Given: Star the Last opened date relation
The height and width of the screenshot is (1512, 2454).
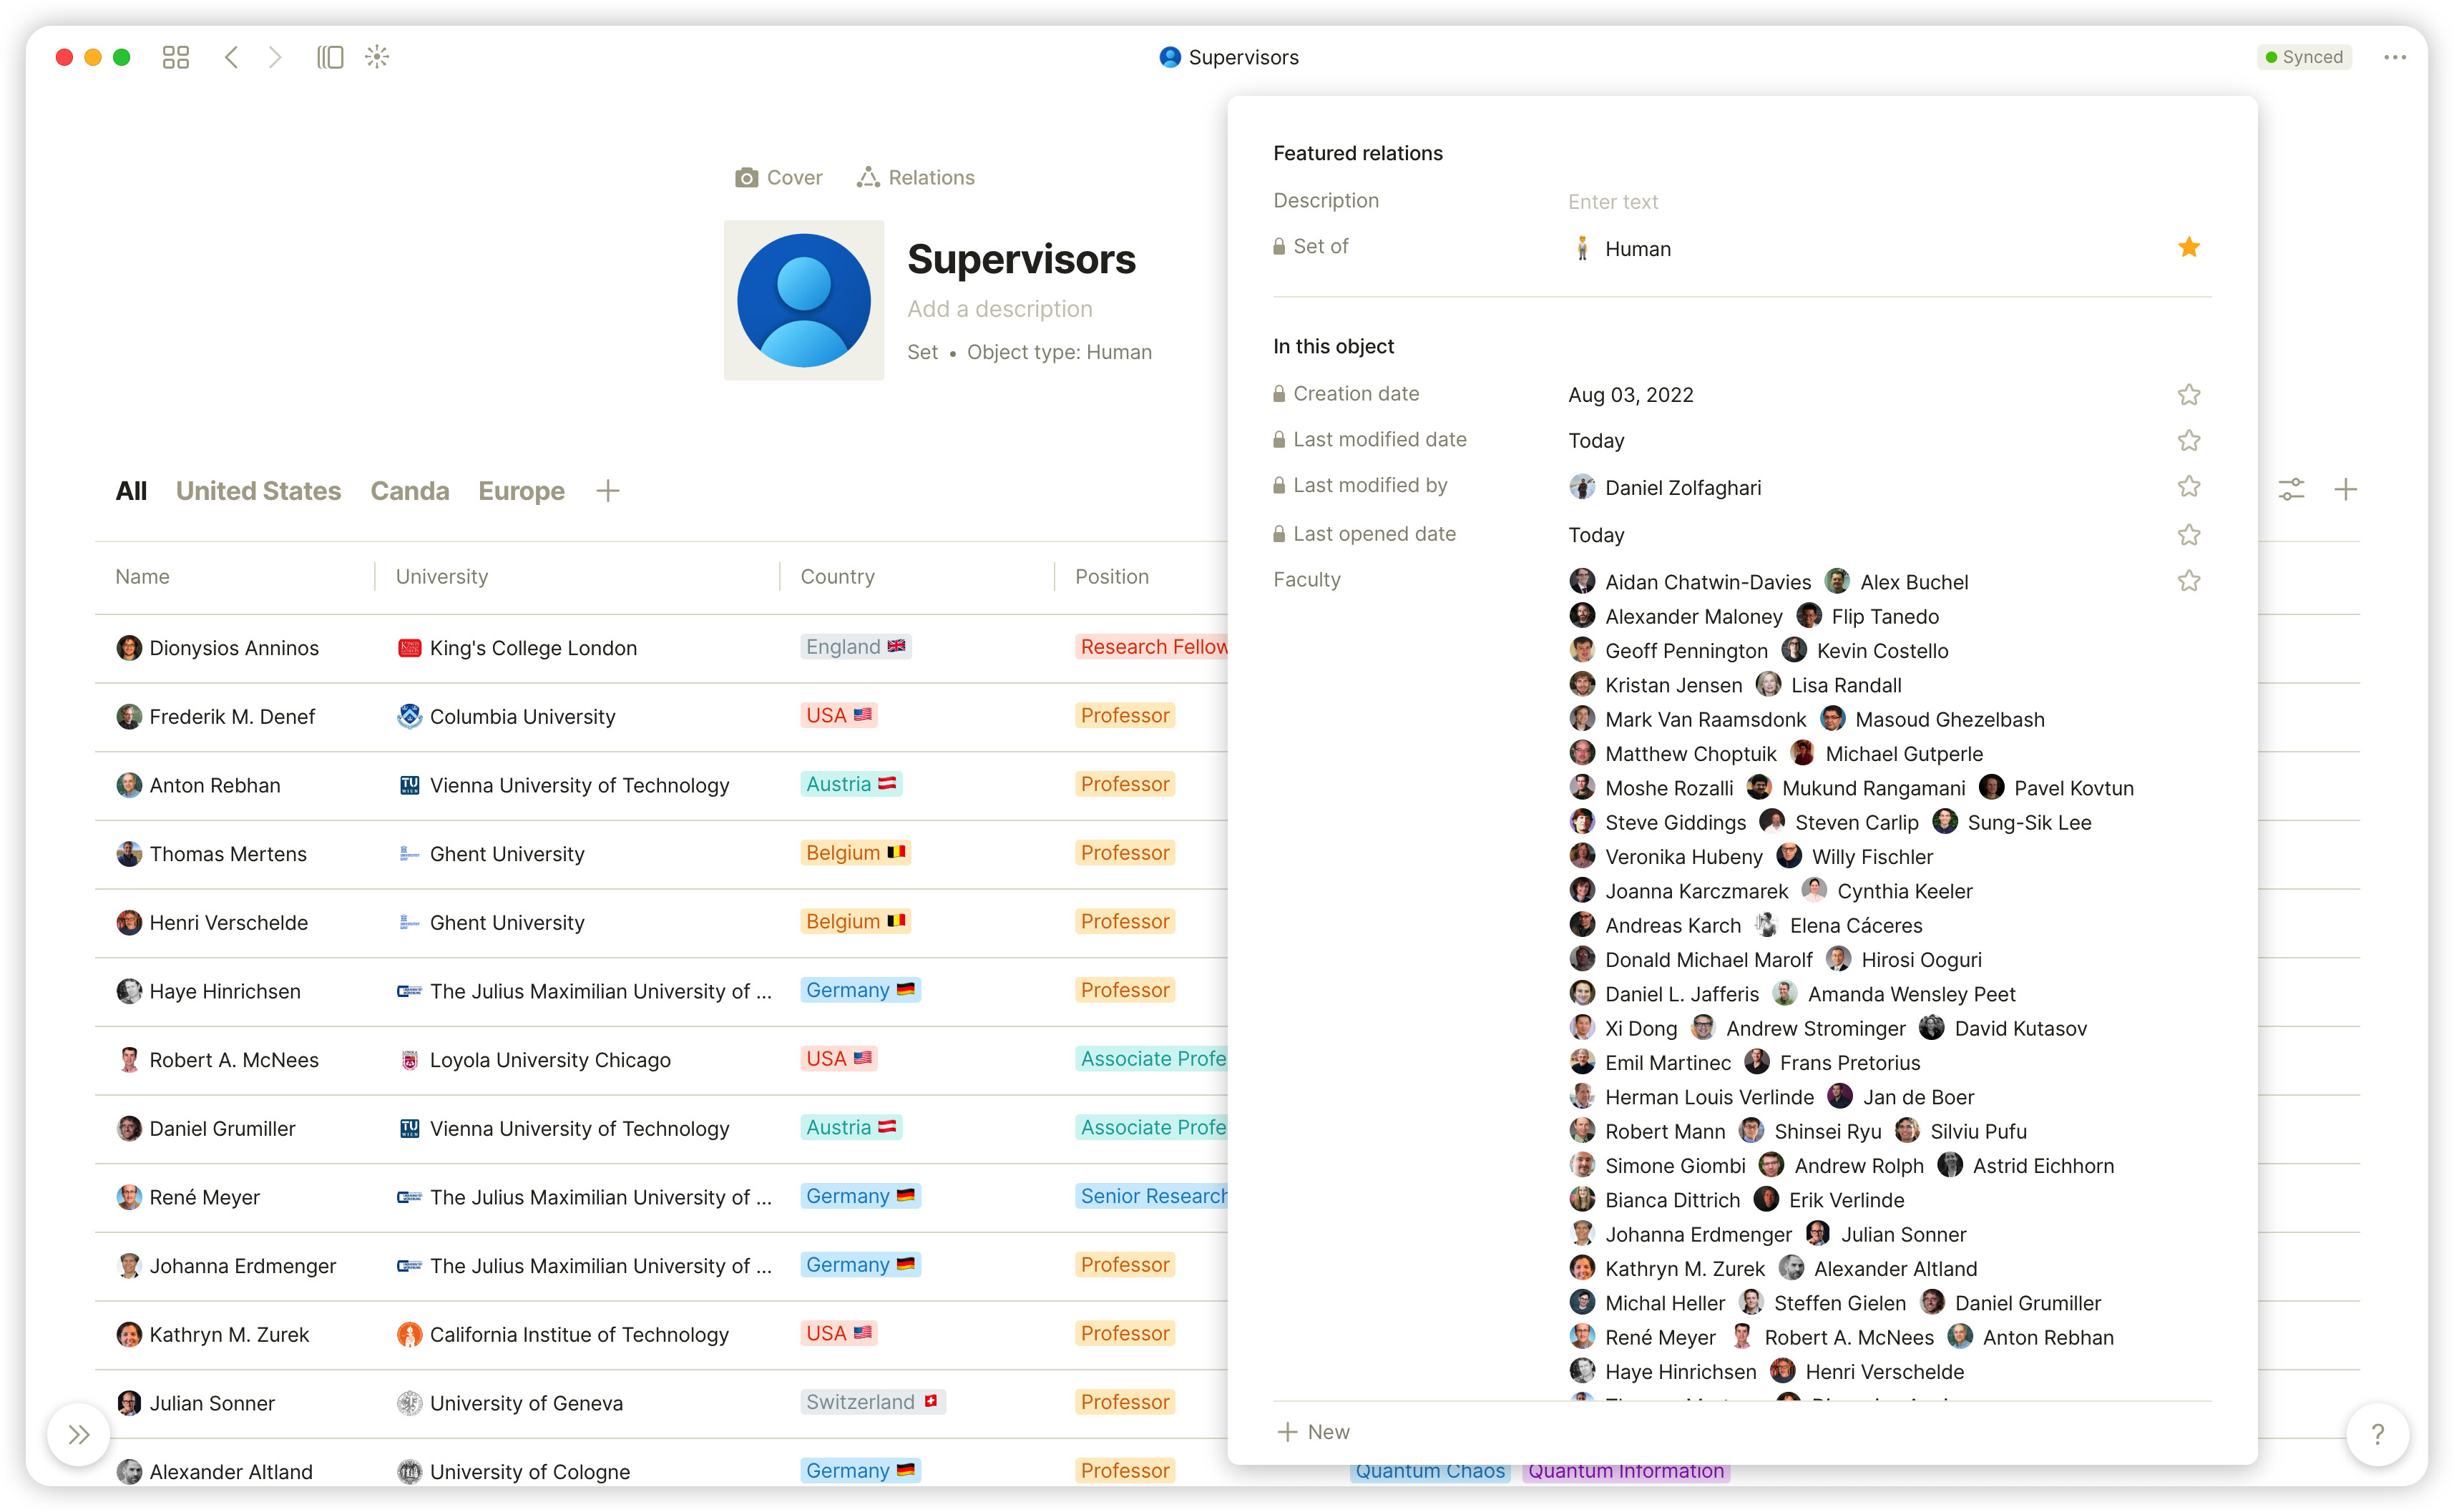Looking at the screenshot, I should pyautogui.click(x=2189, y=535).
